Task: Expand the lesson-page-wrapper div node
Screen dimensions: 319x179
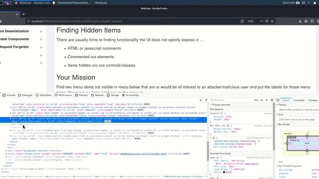Action: [x=2, y=169]
